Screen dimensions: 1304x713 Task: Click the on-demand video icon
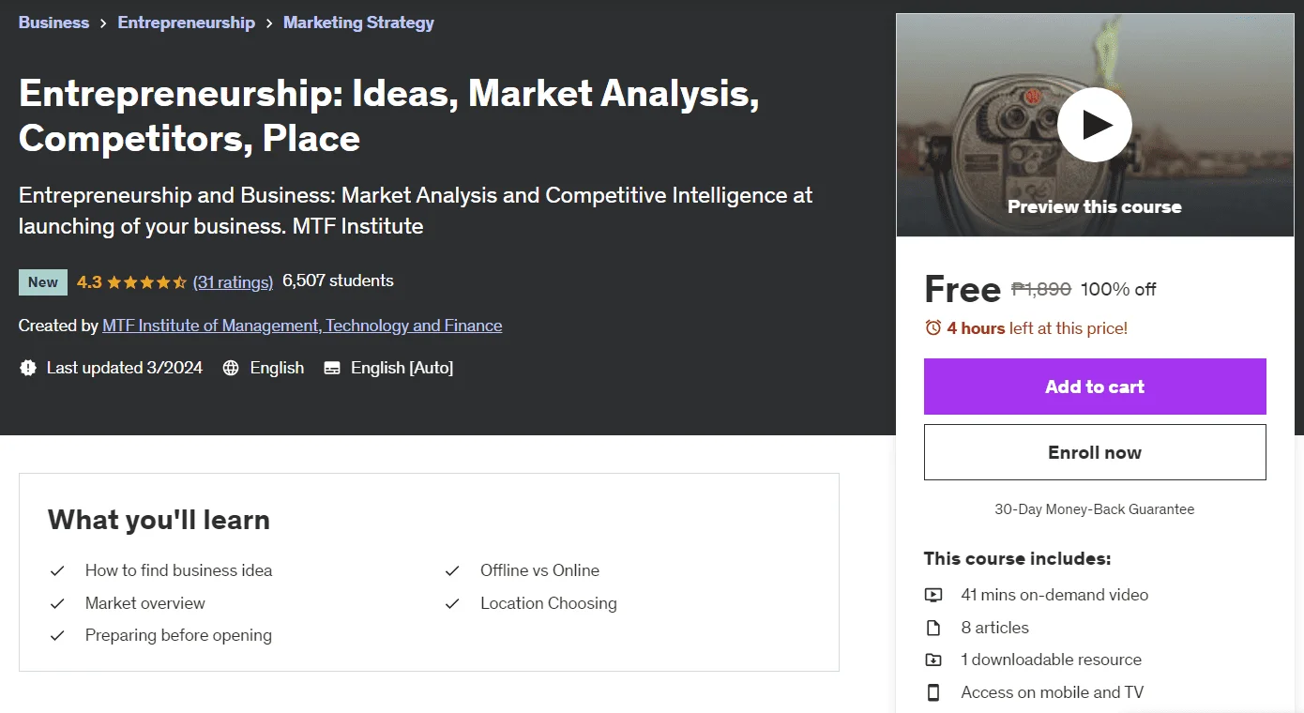933,595
